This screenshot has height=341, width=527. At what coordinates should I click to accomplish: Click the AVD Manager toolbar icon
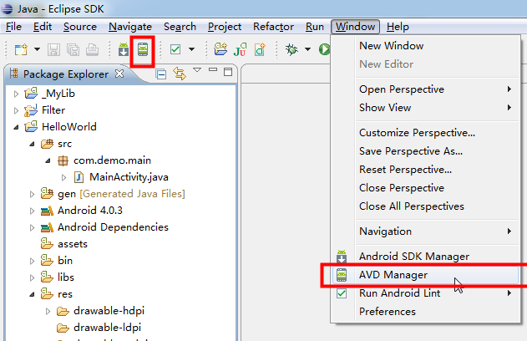(x=143, y=50)
